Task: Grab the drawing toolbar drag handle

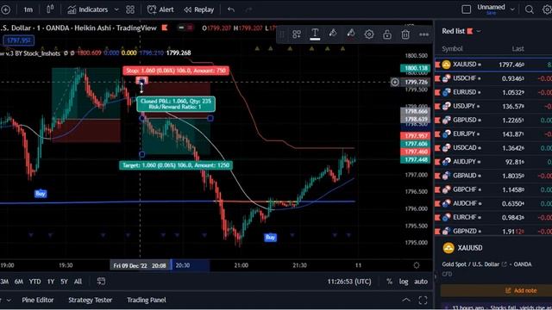Action: (x=282, y=34)
